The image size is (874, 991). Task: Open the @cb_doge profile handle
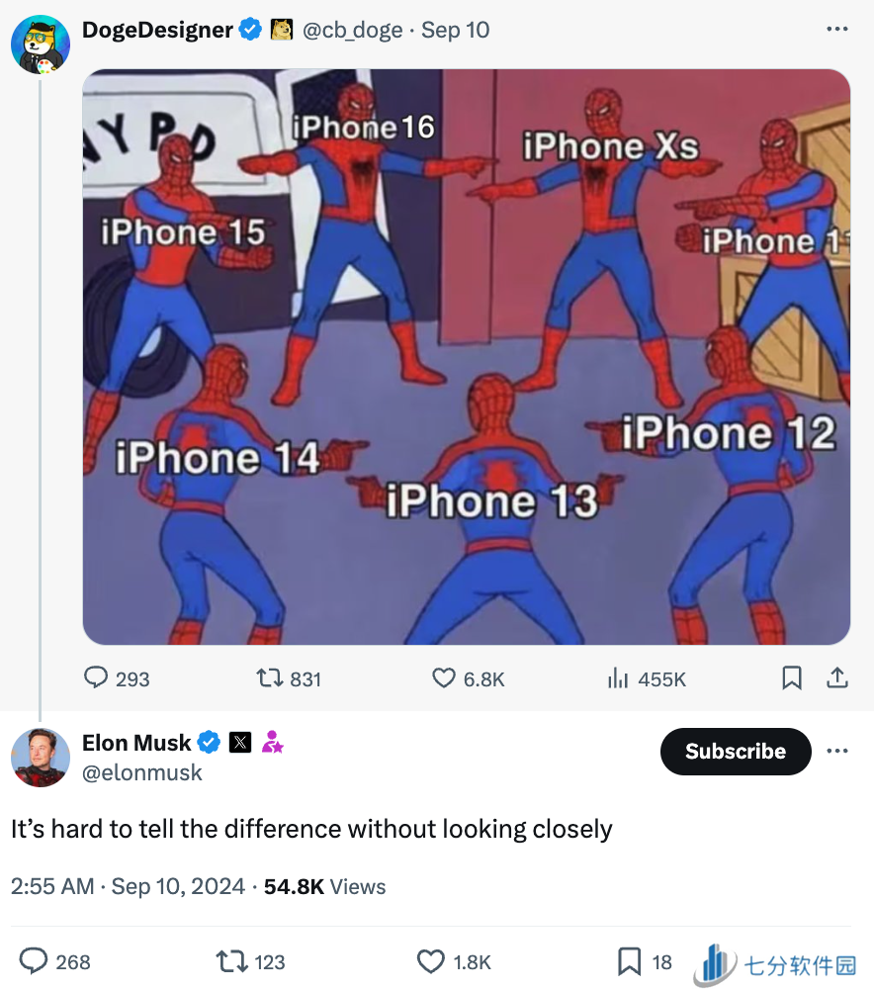352,30
